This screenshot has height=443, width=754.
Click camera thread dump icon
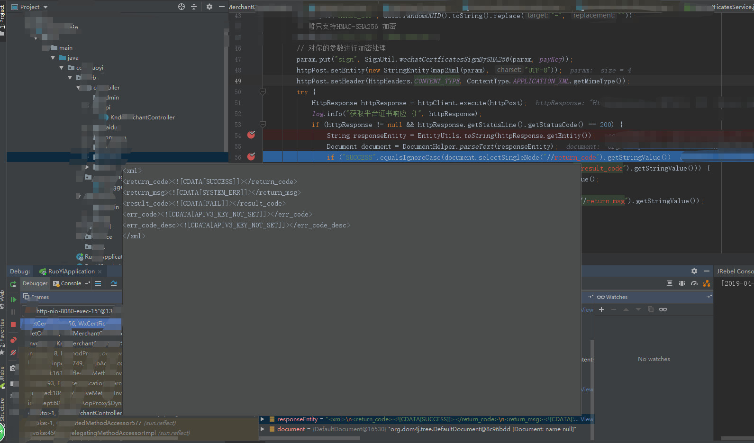(13, 368)
